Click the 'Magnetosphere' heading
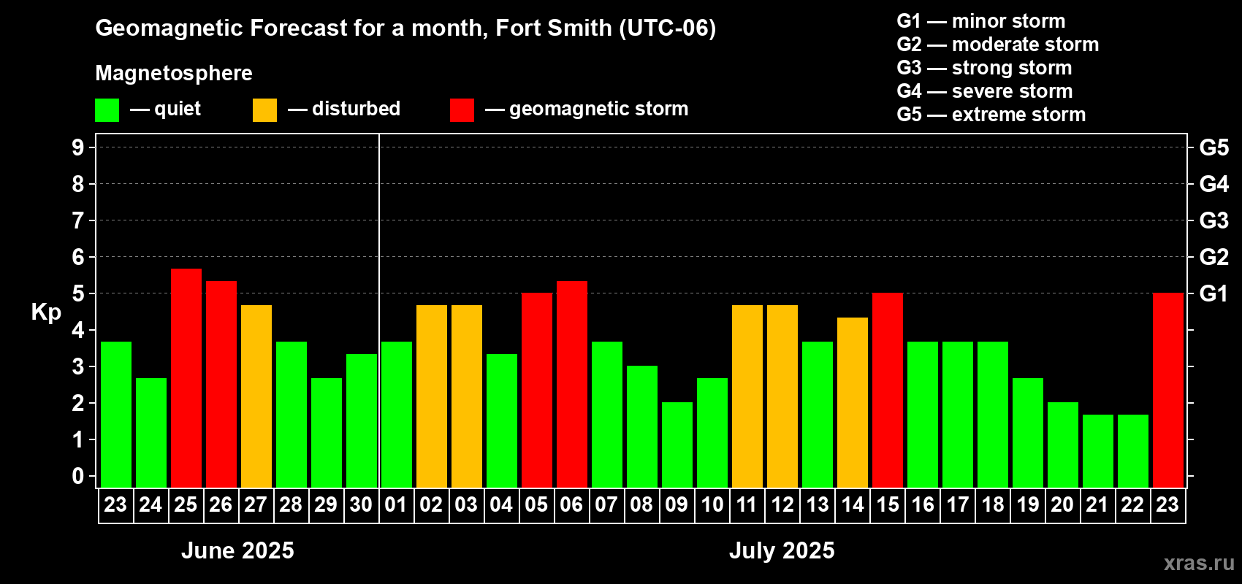The width and height of the screenshot is (1242, 584). coord(174,73)
